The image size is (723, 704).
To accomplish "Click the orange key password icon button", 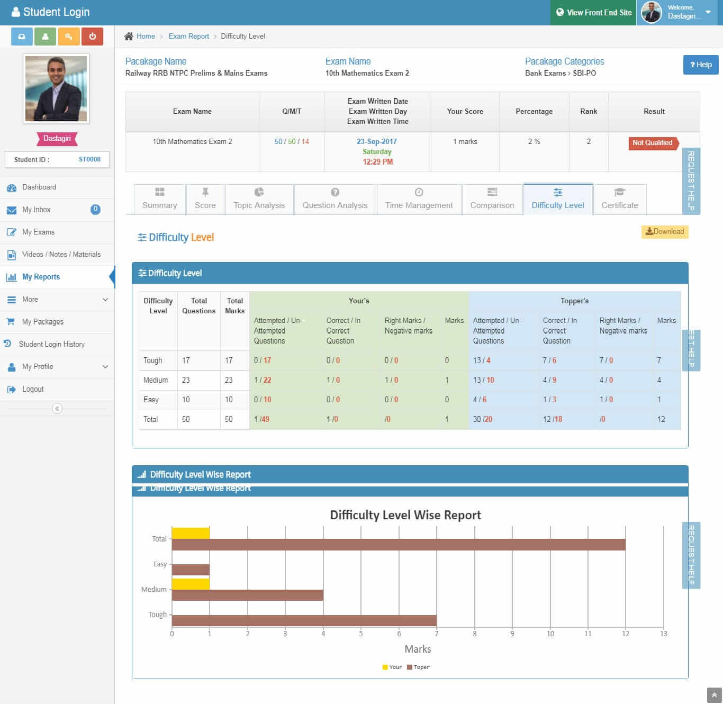I will pos(69,37).
